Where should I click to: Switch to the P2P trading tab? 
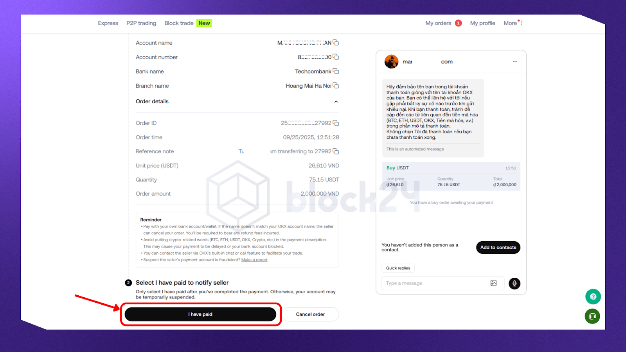click(x=141, y=23)
